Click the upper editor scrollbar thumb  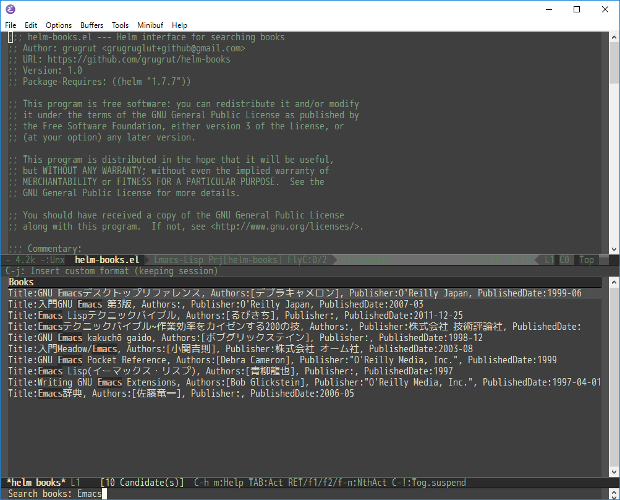coord(614,62)
